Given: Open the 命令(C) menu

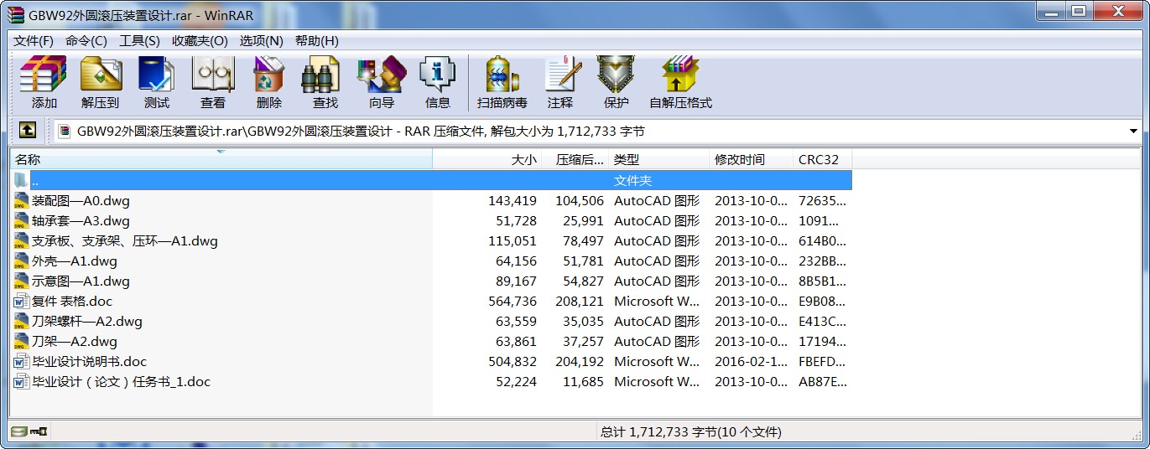Looking at the screenshot, I should [86, 41].
